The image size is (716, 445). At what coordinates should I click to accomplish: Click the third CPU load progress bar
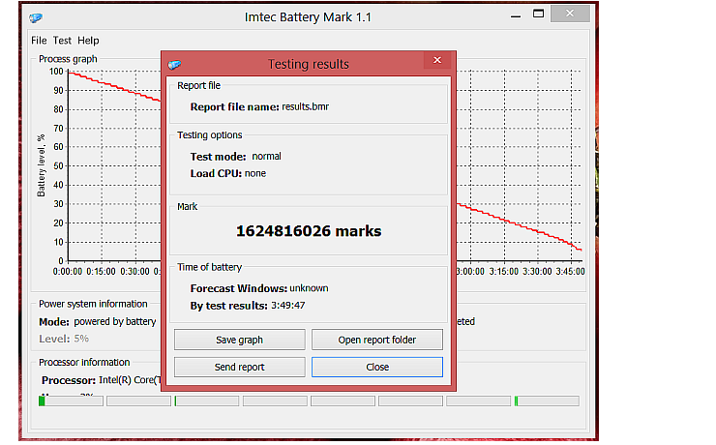click(x=206, y=401)
